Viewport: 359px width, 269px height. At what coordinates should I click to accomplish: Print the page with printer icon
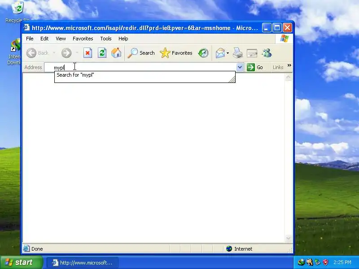[x=238, y=53]
